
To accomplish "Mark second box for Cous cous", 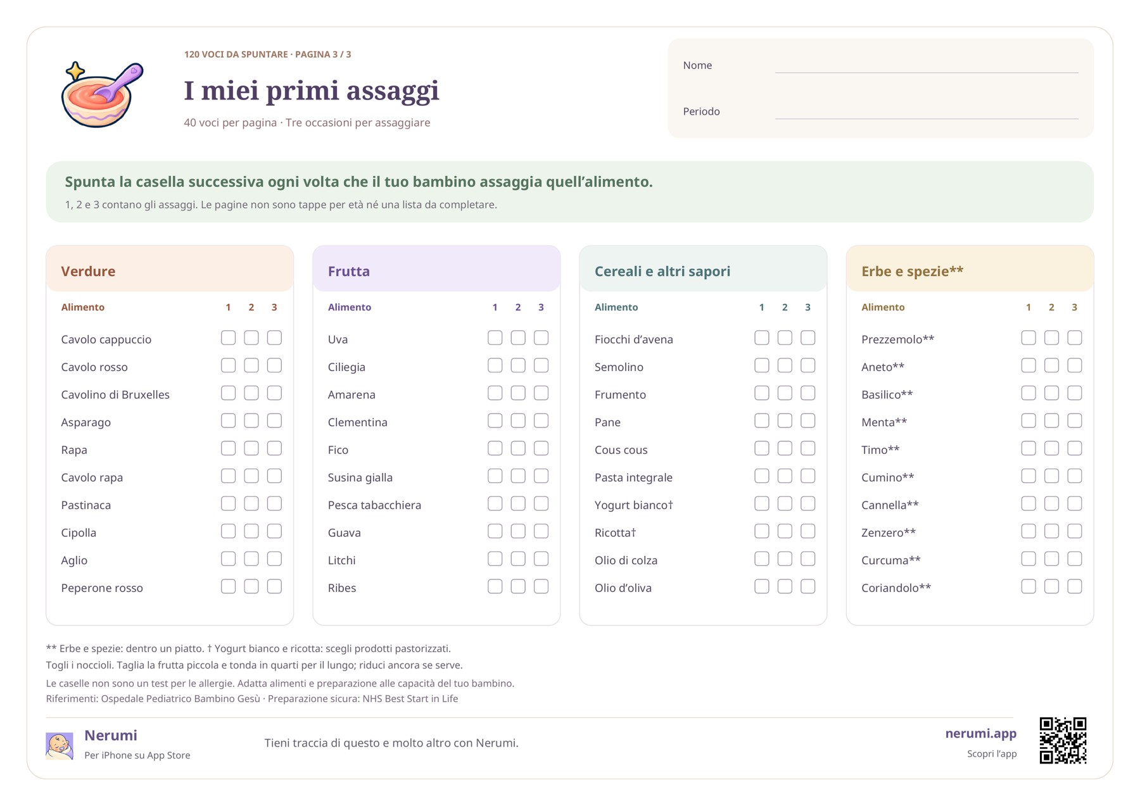I will (x=785, y=448).
